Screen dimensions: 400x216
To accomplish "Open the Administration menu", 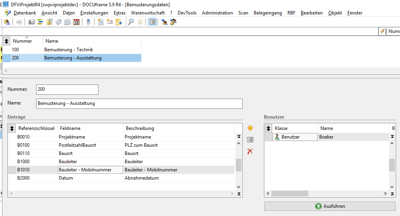I will click(x=217, y=13).
